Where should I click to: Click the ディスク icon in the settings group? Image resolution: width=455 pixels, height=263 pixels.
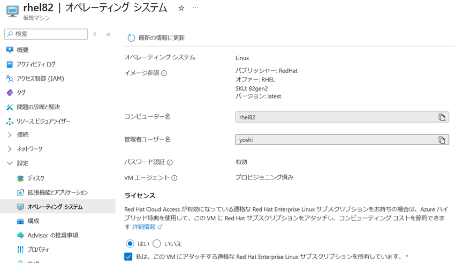[20, 178]
